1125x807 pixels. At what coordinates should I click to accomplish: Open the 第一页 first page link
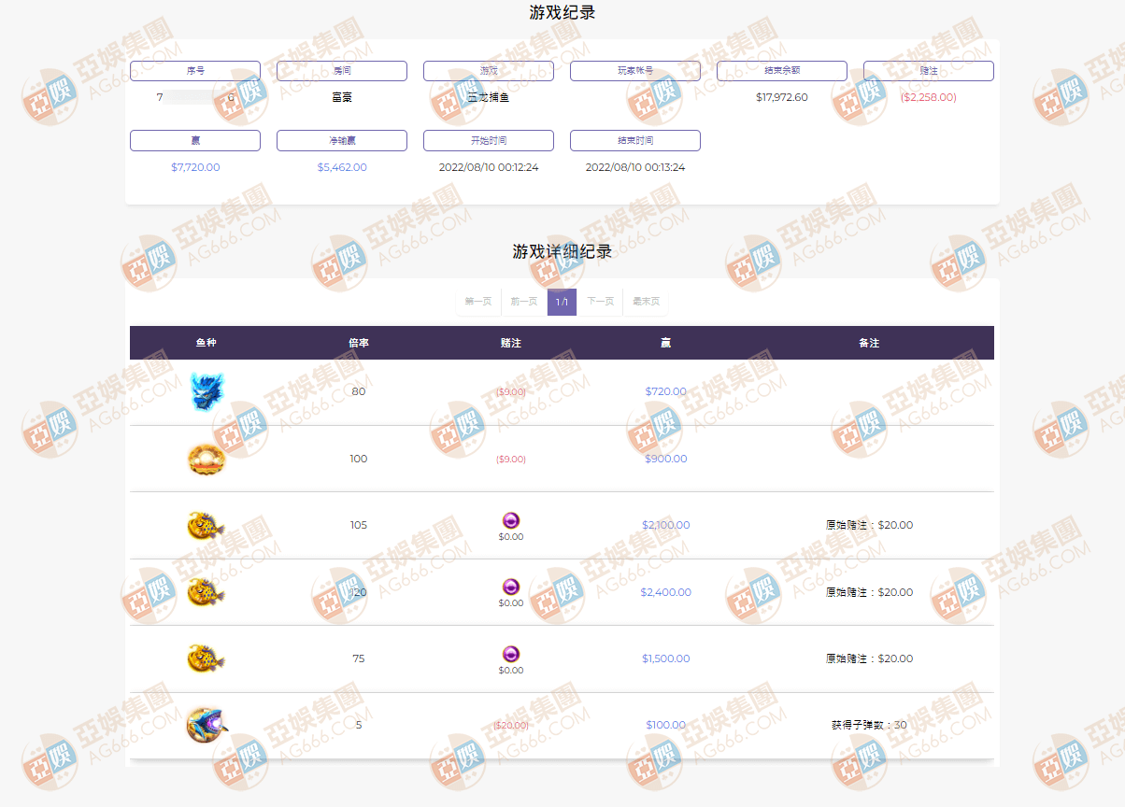(477, 302)
